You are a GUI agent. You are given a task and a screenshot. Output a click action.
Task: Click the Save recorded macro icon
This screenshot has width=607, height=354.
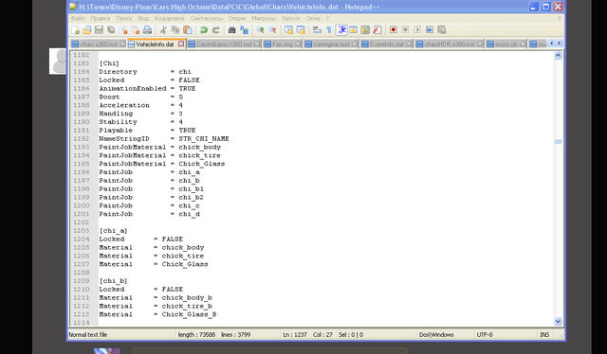tap(442, 29)
